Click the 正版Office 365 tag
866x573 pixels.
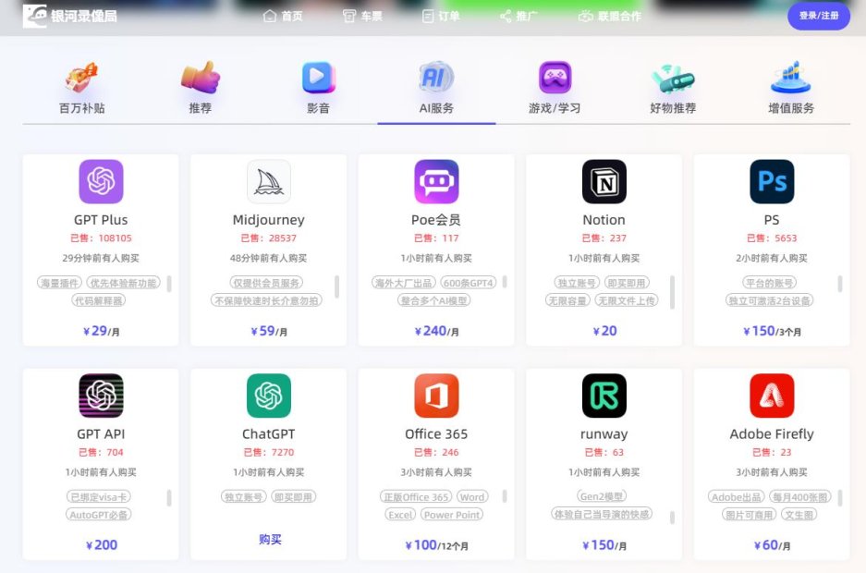[416, 497]
